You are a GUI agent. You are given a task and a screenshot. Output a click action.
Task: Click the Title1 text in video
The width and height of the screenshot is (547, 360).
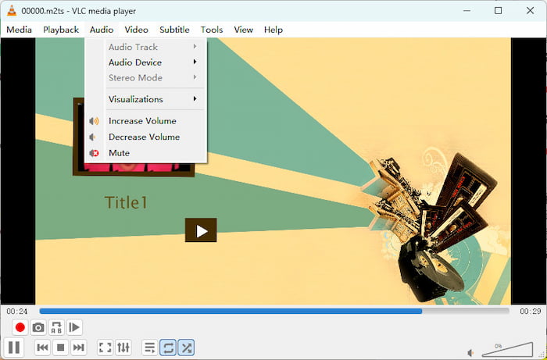click(x=127, y=202)
